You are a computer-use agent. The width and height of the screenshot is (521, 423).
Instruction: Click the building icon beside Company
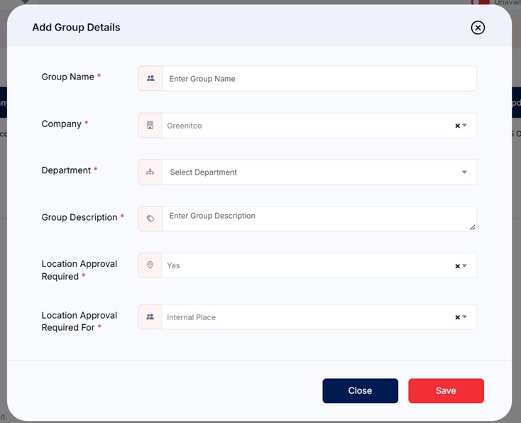150,126
